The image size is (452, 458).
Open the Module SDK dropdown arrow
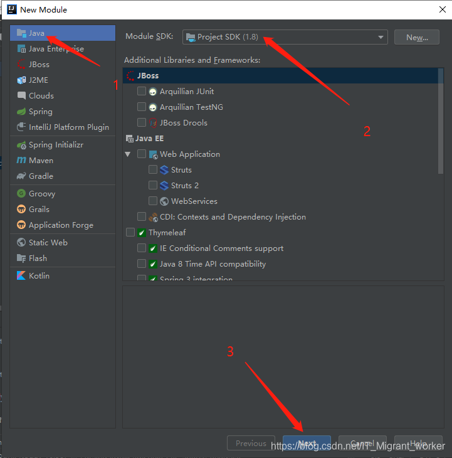[381, 38]
